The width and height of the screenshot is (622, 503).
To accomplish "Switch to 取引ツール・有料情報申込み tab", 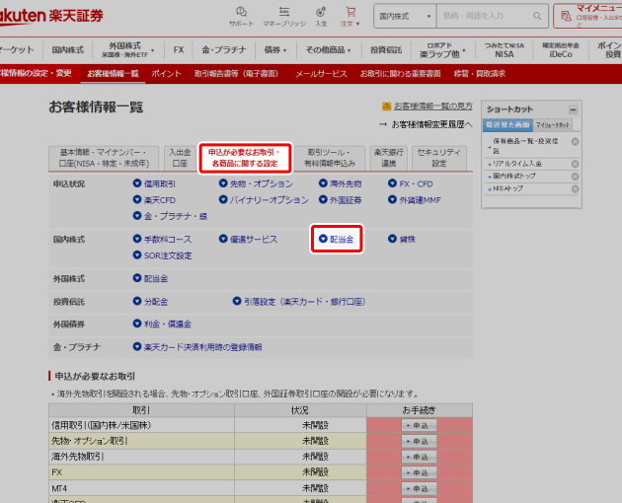I will [x=330, y=158].
